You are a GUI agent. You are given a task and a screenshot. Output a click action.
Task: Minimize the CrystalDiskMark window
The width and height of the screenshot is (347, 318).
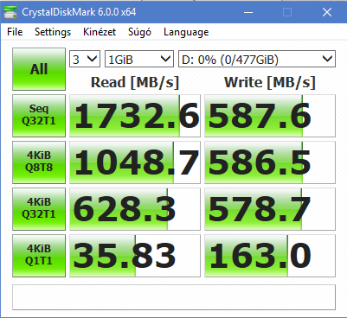248,12
